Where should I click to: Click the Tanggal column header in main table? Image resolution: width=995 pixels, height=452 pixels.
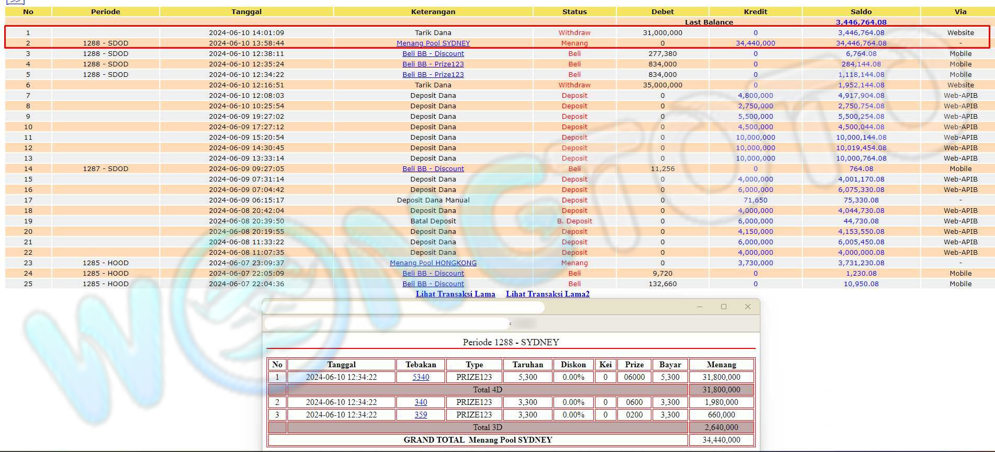tap(246, 12)
